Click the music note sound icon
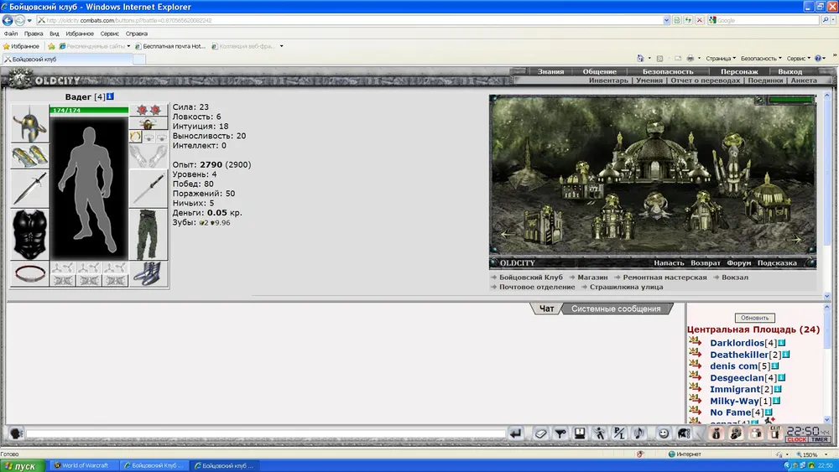Image resolution: width=839 pixels, height=472 pixels. click(x=638, y=433)
